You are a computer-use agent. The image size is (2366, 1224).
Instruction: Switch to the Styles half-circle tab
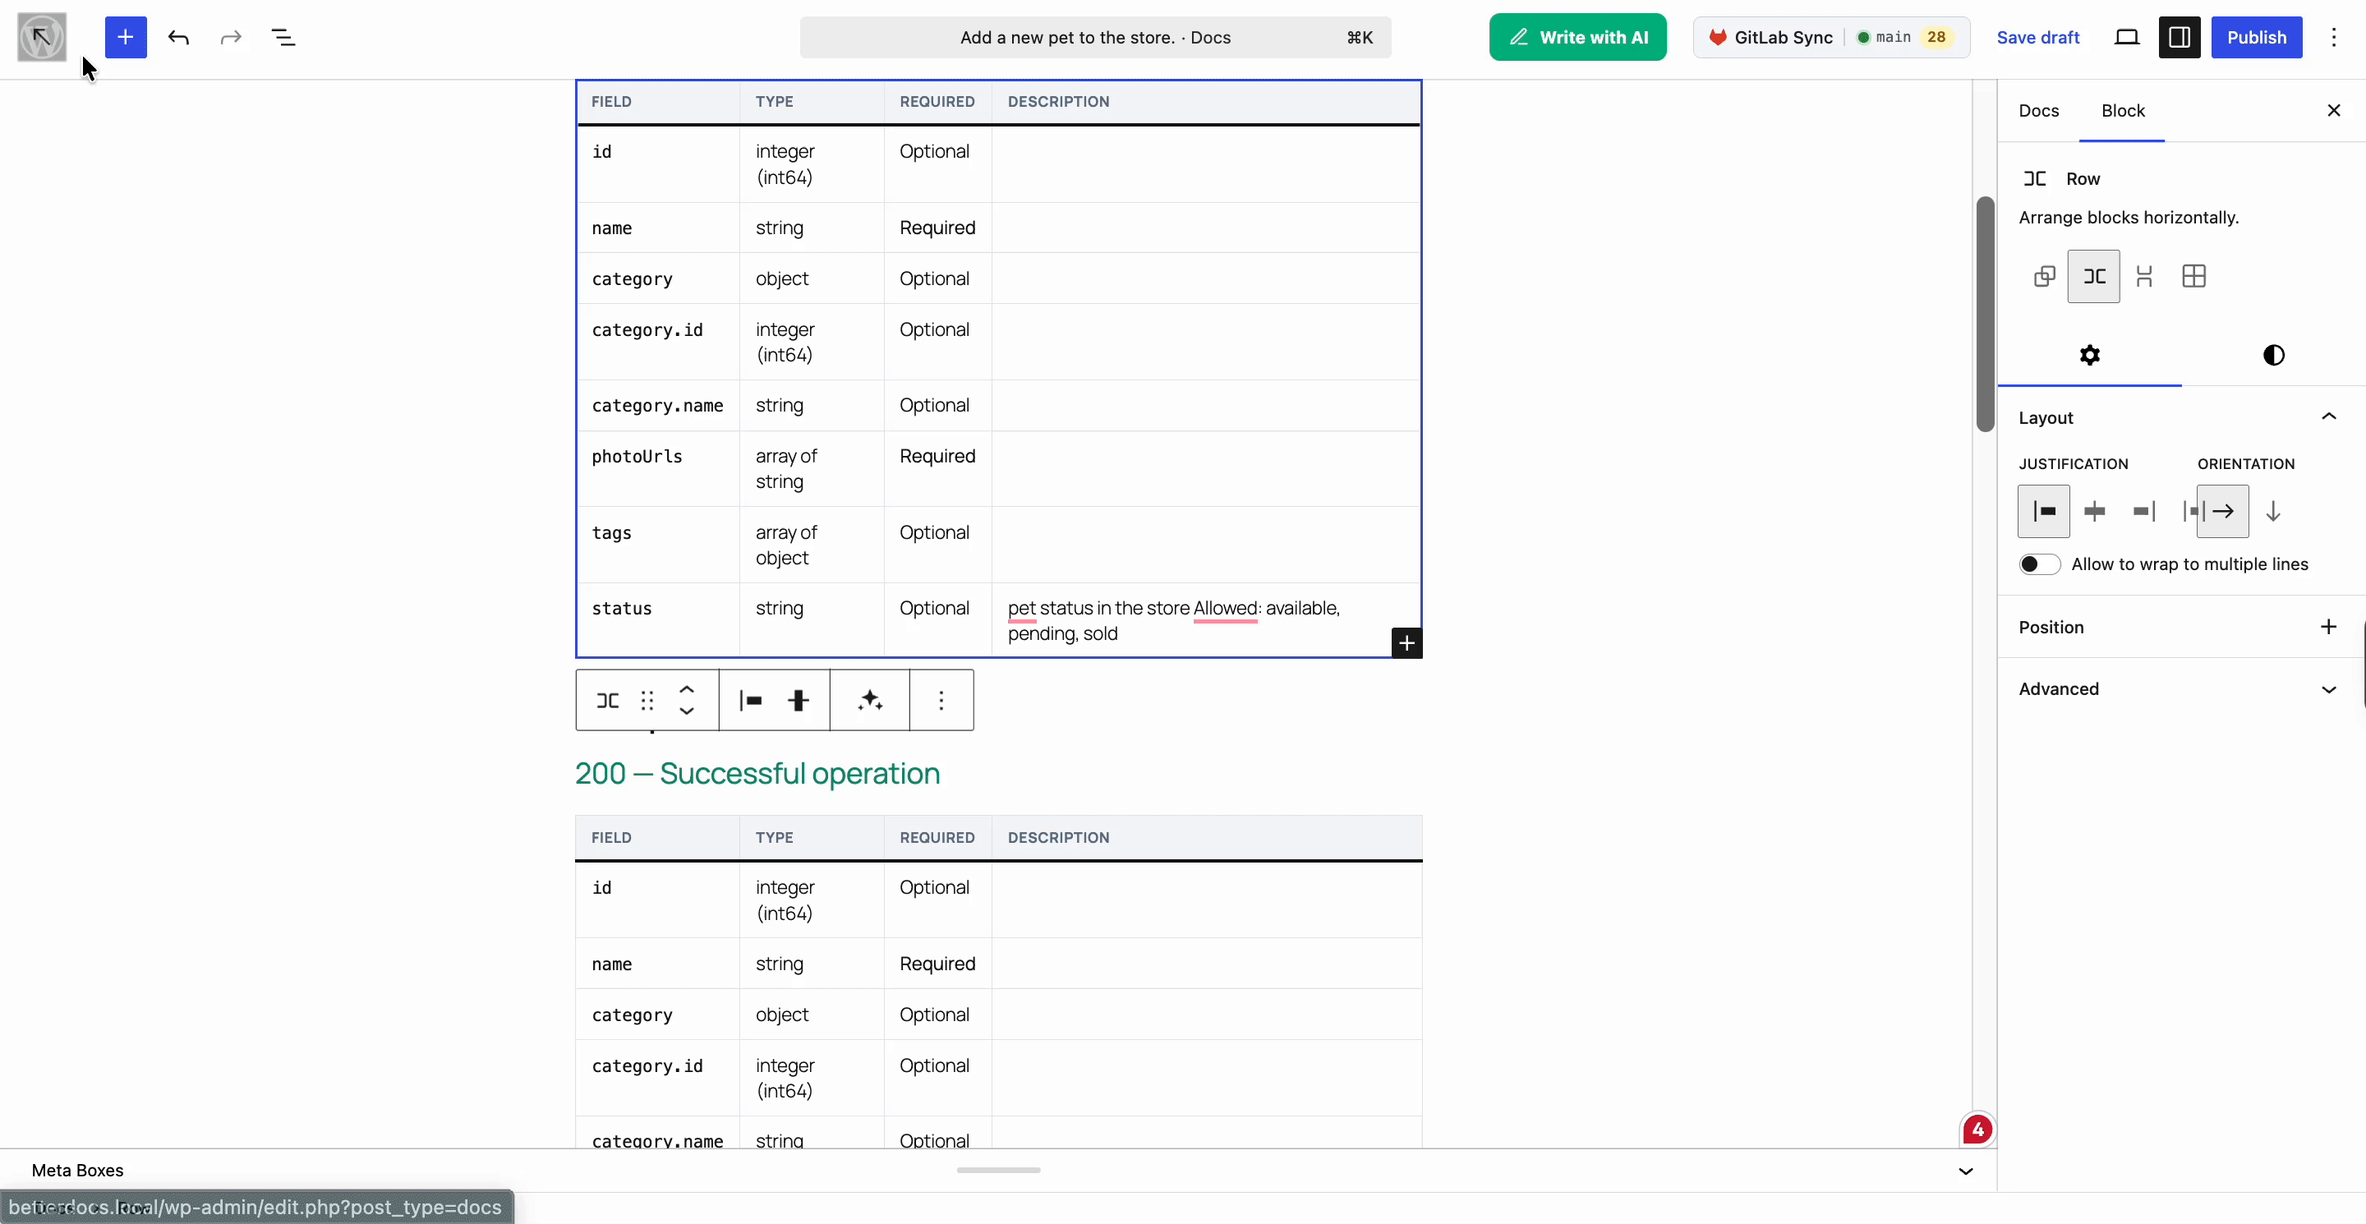pyautogui.click(x=2273, y=356)
